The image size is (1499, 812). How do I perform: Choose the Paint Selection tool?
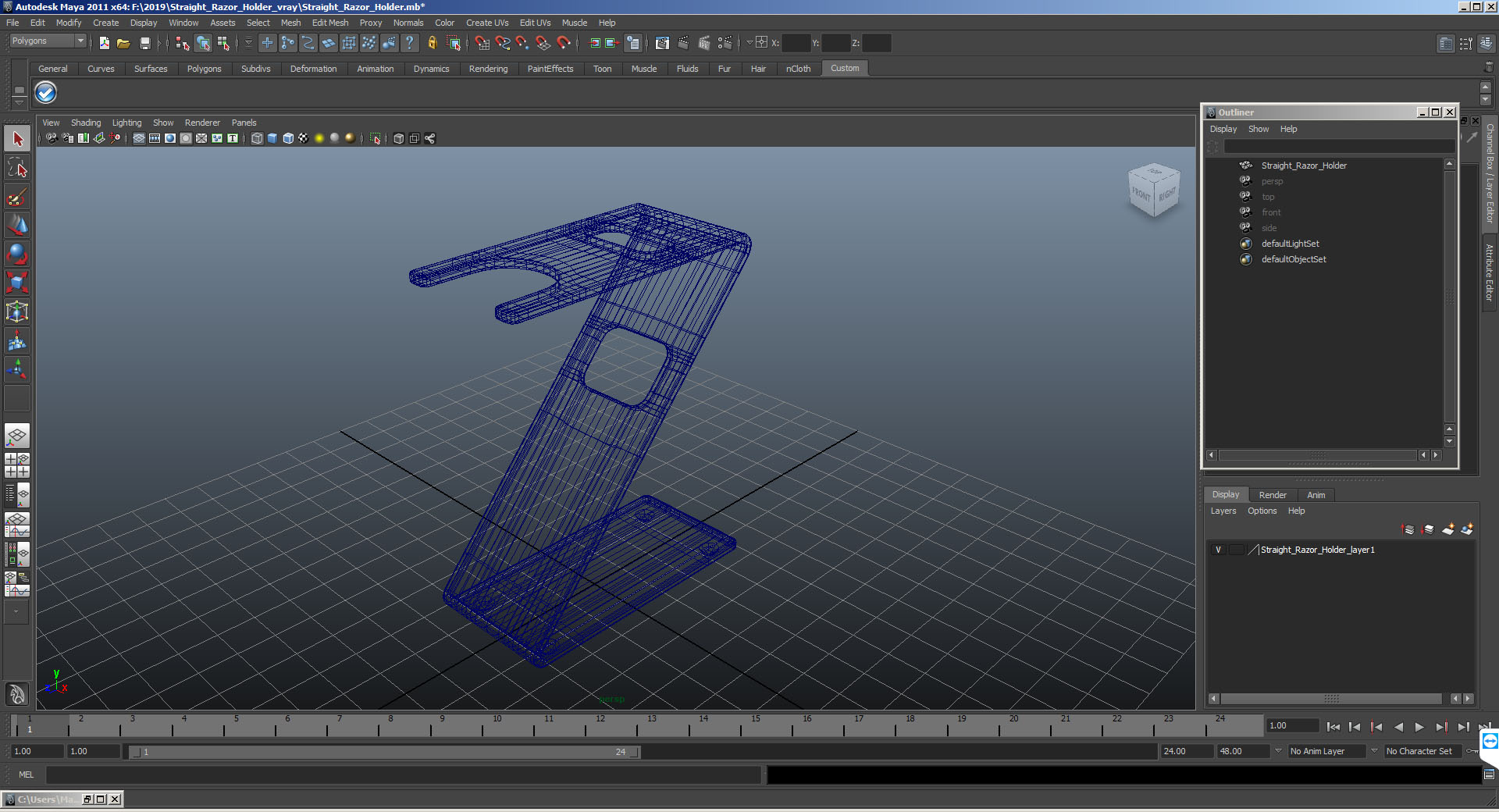pos(17,196)
